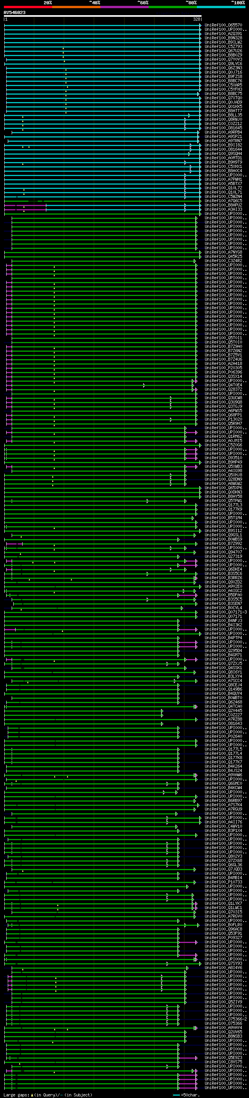Open hit UniRef100_B9ILW2
The width and height of the screenshot is (249, 1098).
[x=223, y=42]
